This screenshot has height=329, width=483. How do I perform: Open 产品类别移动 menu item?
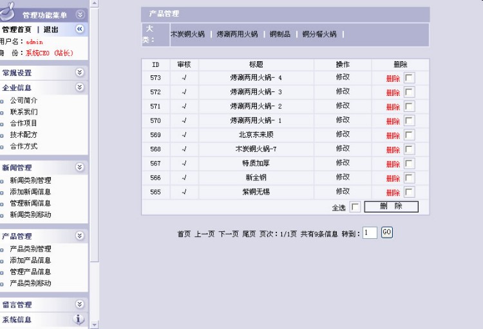coord(30,283)
